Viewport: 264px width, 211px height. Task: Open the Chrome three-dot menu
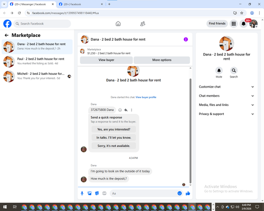(x=259, y=13)
